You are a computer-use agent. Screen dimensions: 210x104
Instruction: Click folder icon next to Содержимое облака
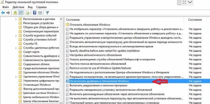click(20, 64)
